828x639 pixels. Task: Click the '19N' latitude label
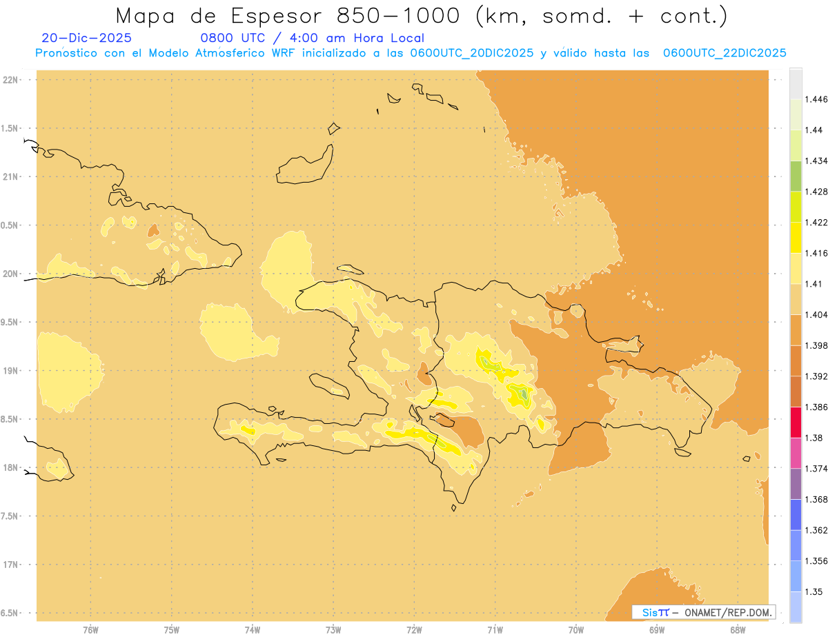tap(10, 371)
